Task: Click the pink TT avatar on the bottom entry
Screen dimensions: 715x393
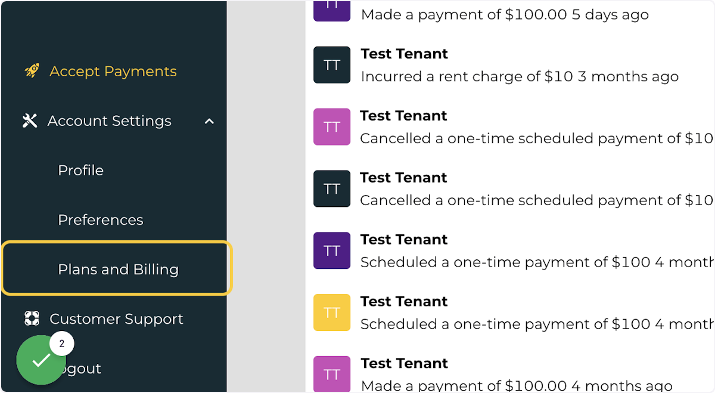Action: click(x=331, y=373)
